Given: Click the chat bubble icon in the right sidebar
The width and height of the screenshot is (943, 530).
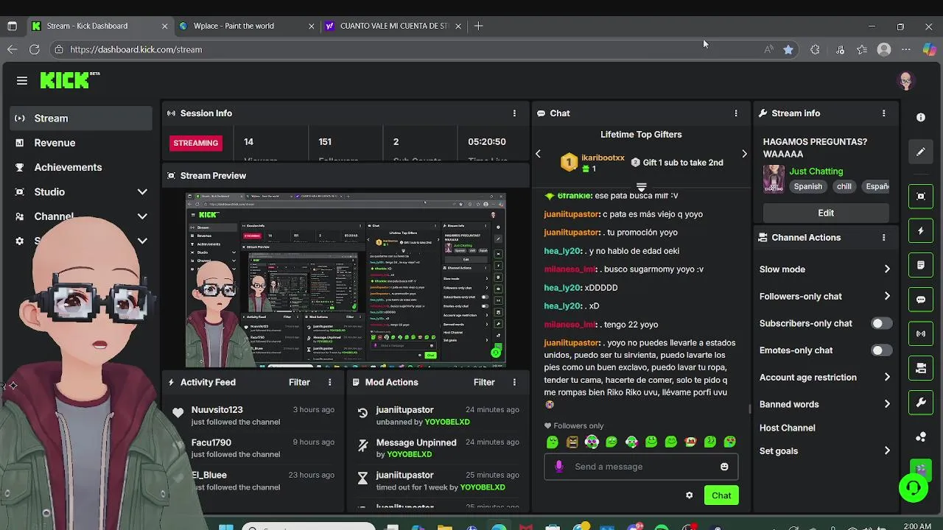Looking at the screenshot, I should pyautogui.click(x=921, y=300).
